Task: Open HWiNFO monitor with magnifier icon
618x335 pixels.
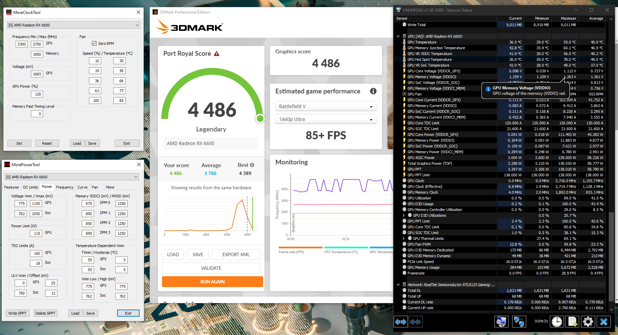Action: tap(501, 321)
